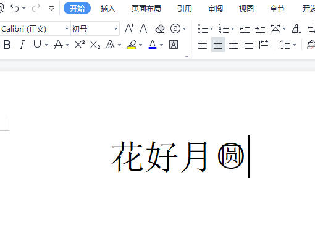315x235 pixels.
Task: Toggle Underline formatting
Action: 37,45
